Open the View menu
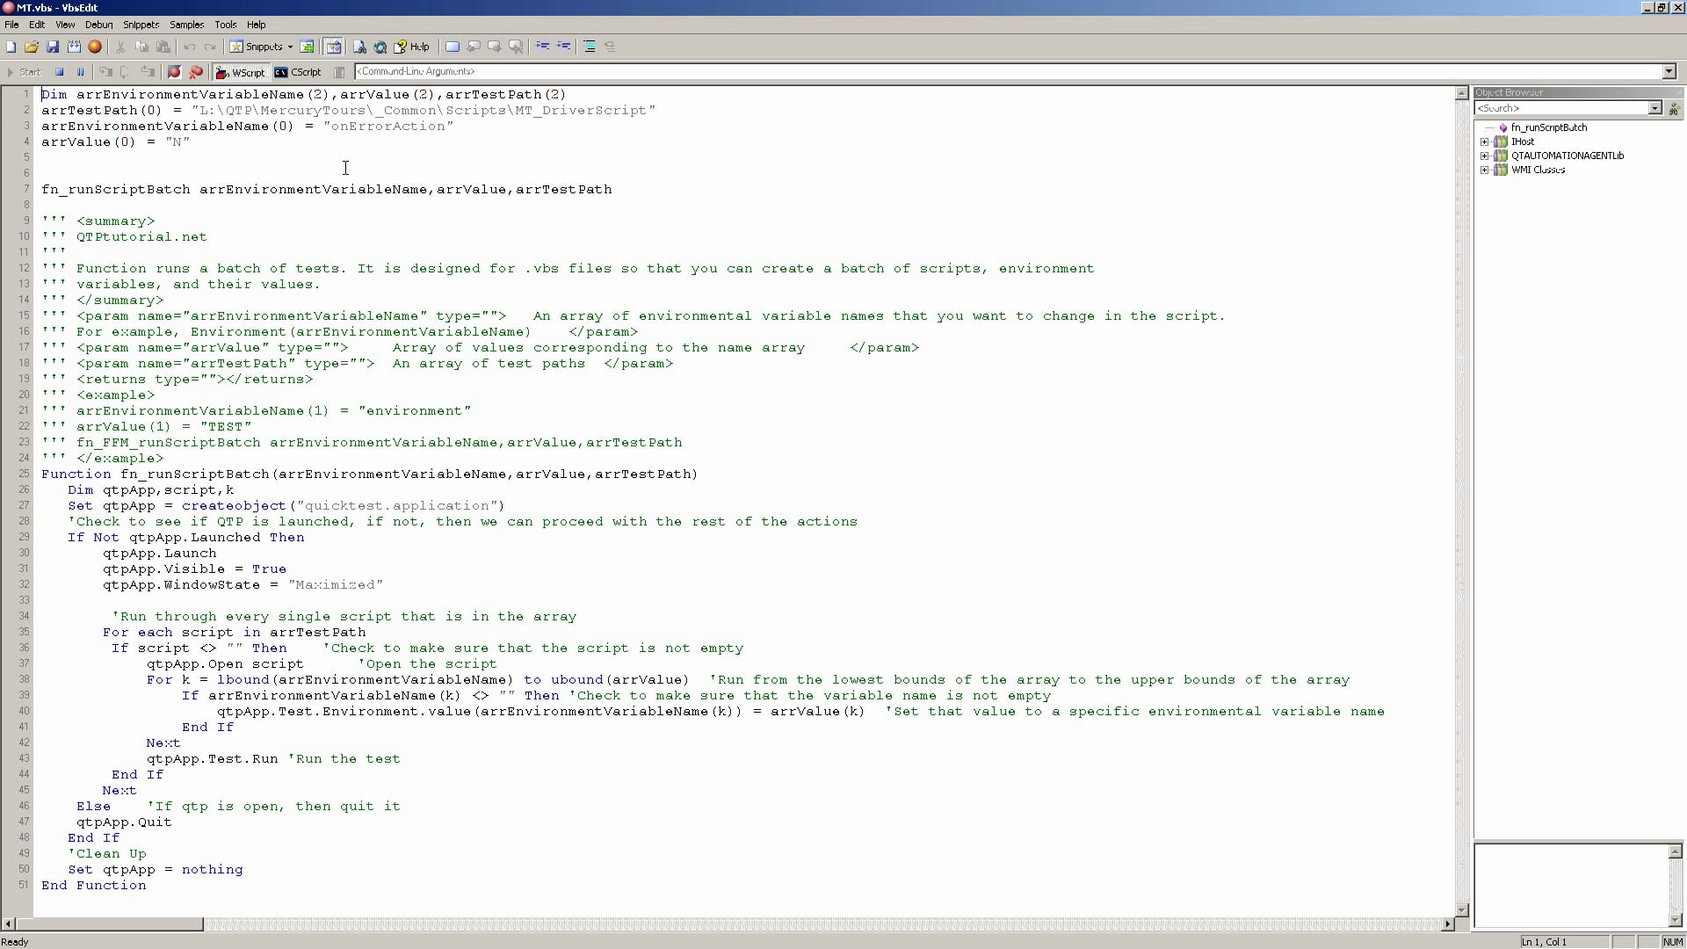This screenshot has height=949, width=1687. (65, 25)
